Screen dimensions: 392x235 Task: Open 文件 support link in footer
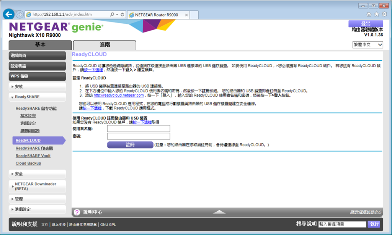[x=45, y=225]
